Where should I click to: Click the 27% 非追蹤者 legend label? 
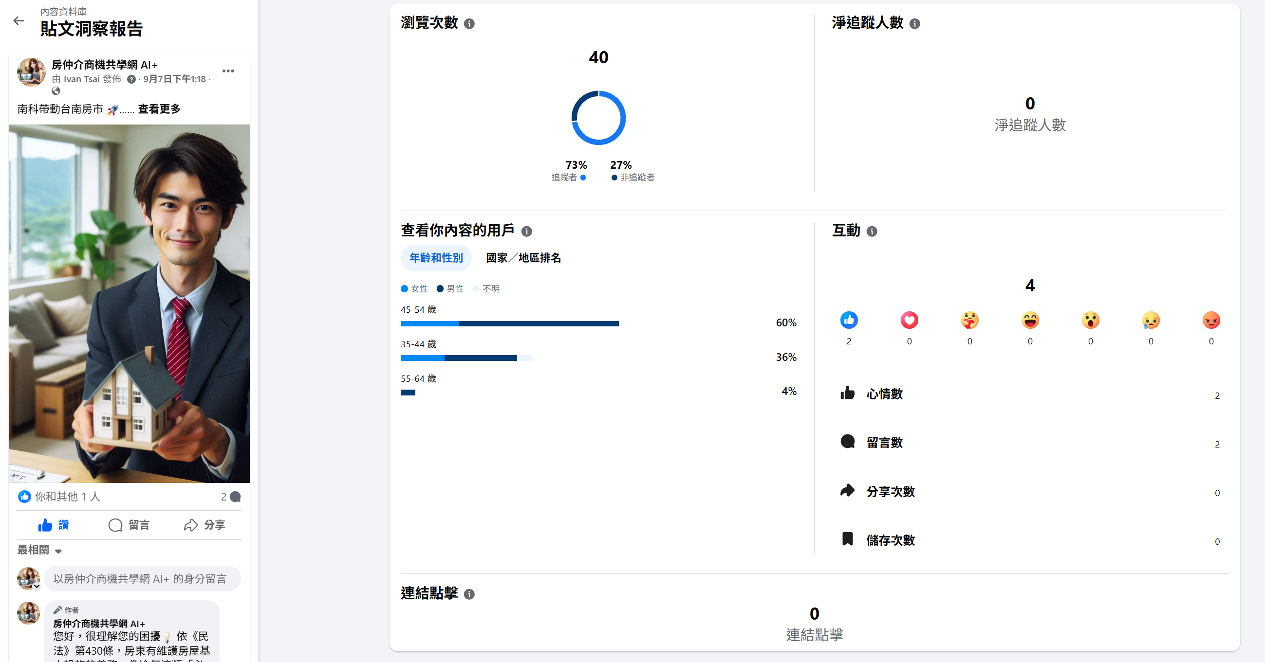(x=632, y=170)
